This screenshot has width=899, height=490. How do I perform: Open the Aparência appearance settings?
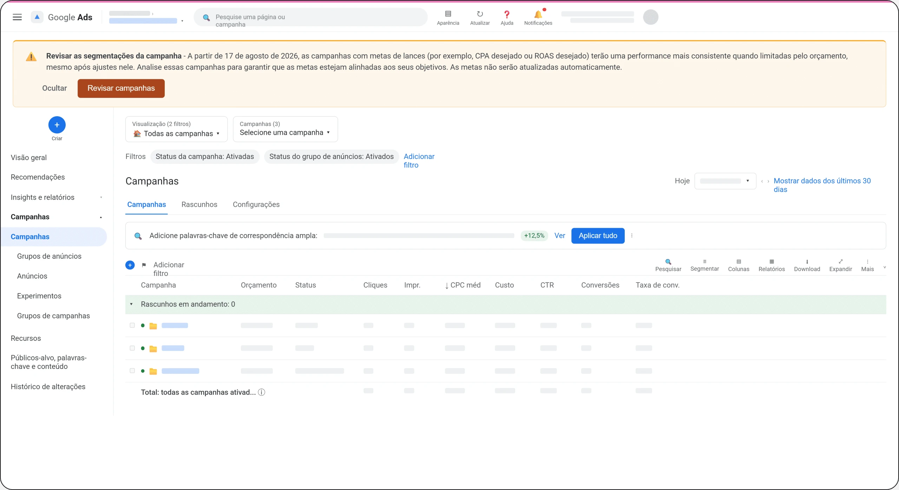point(448,18)
